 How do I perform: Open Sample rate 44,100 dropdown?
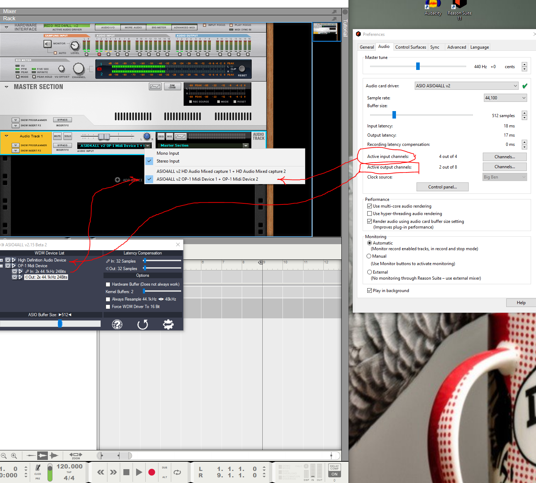click(x=506, y=98)
